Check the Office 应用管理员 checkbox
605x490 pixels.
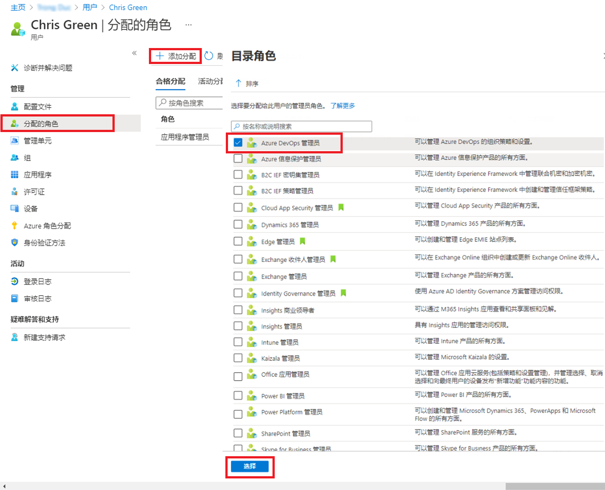[238, 377]
